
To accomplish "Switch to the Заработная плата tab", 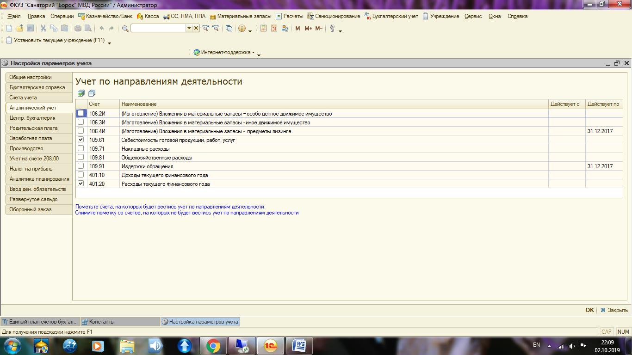I will 31,138.
